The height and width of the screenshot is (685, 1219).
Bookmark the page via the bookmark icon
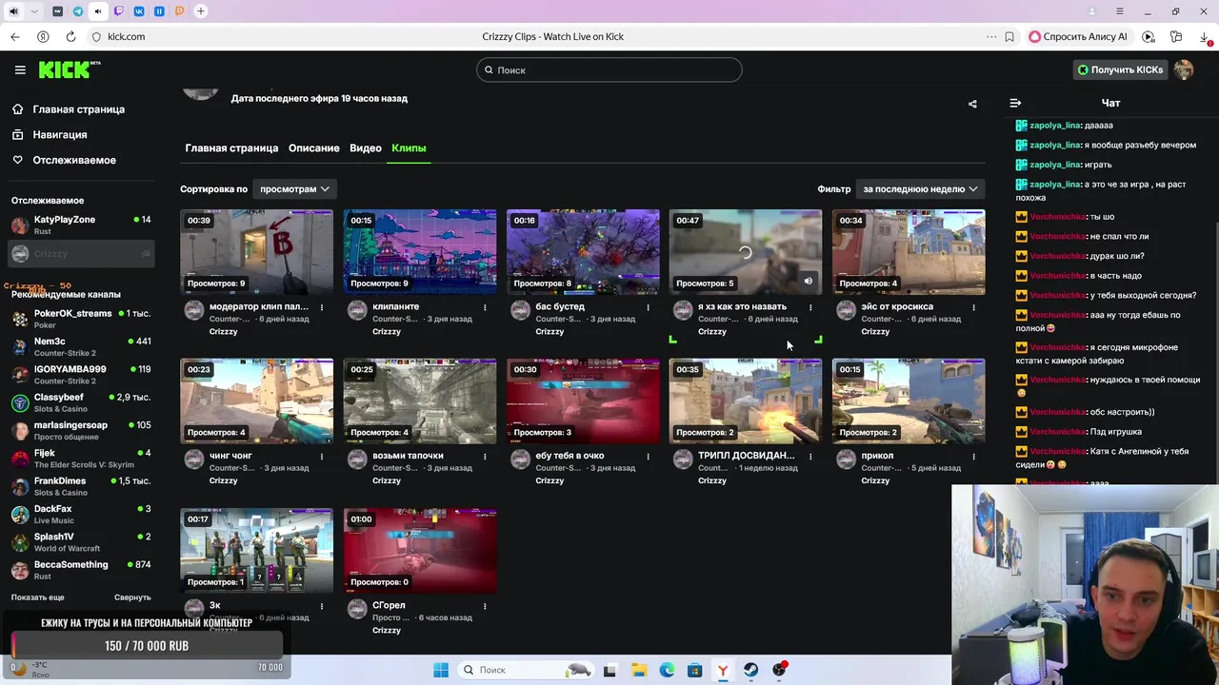point(1009,36)
